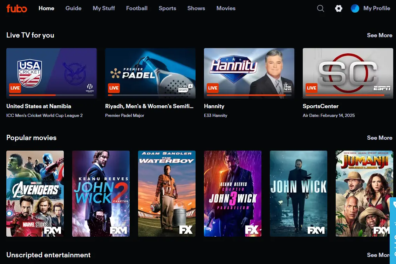Screen dimensions: 396x264
Task: Click 'E33 Hannity' subtitle
Action: (x=216, y=115)
